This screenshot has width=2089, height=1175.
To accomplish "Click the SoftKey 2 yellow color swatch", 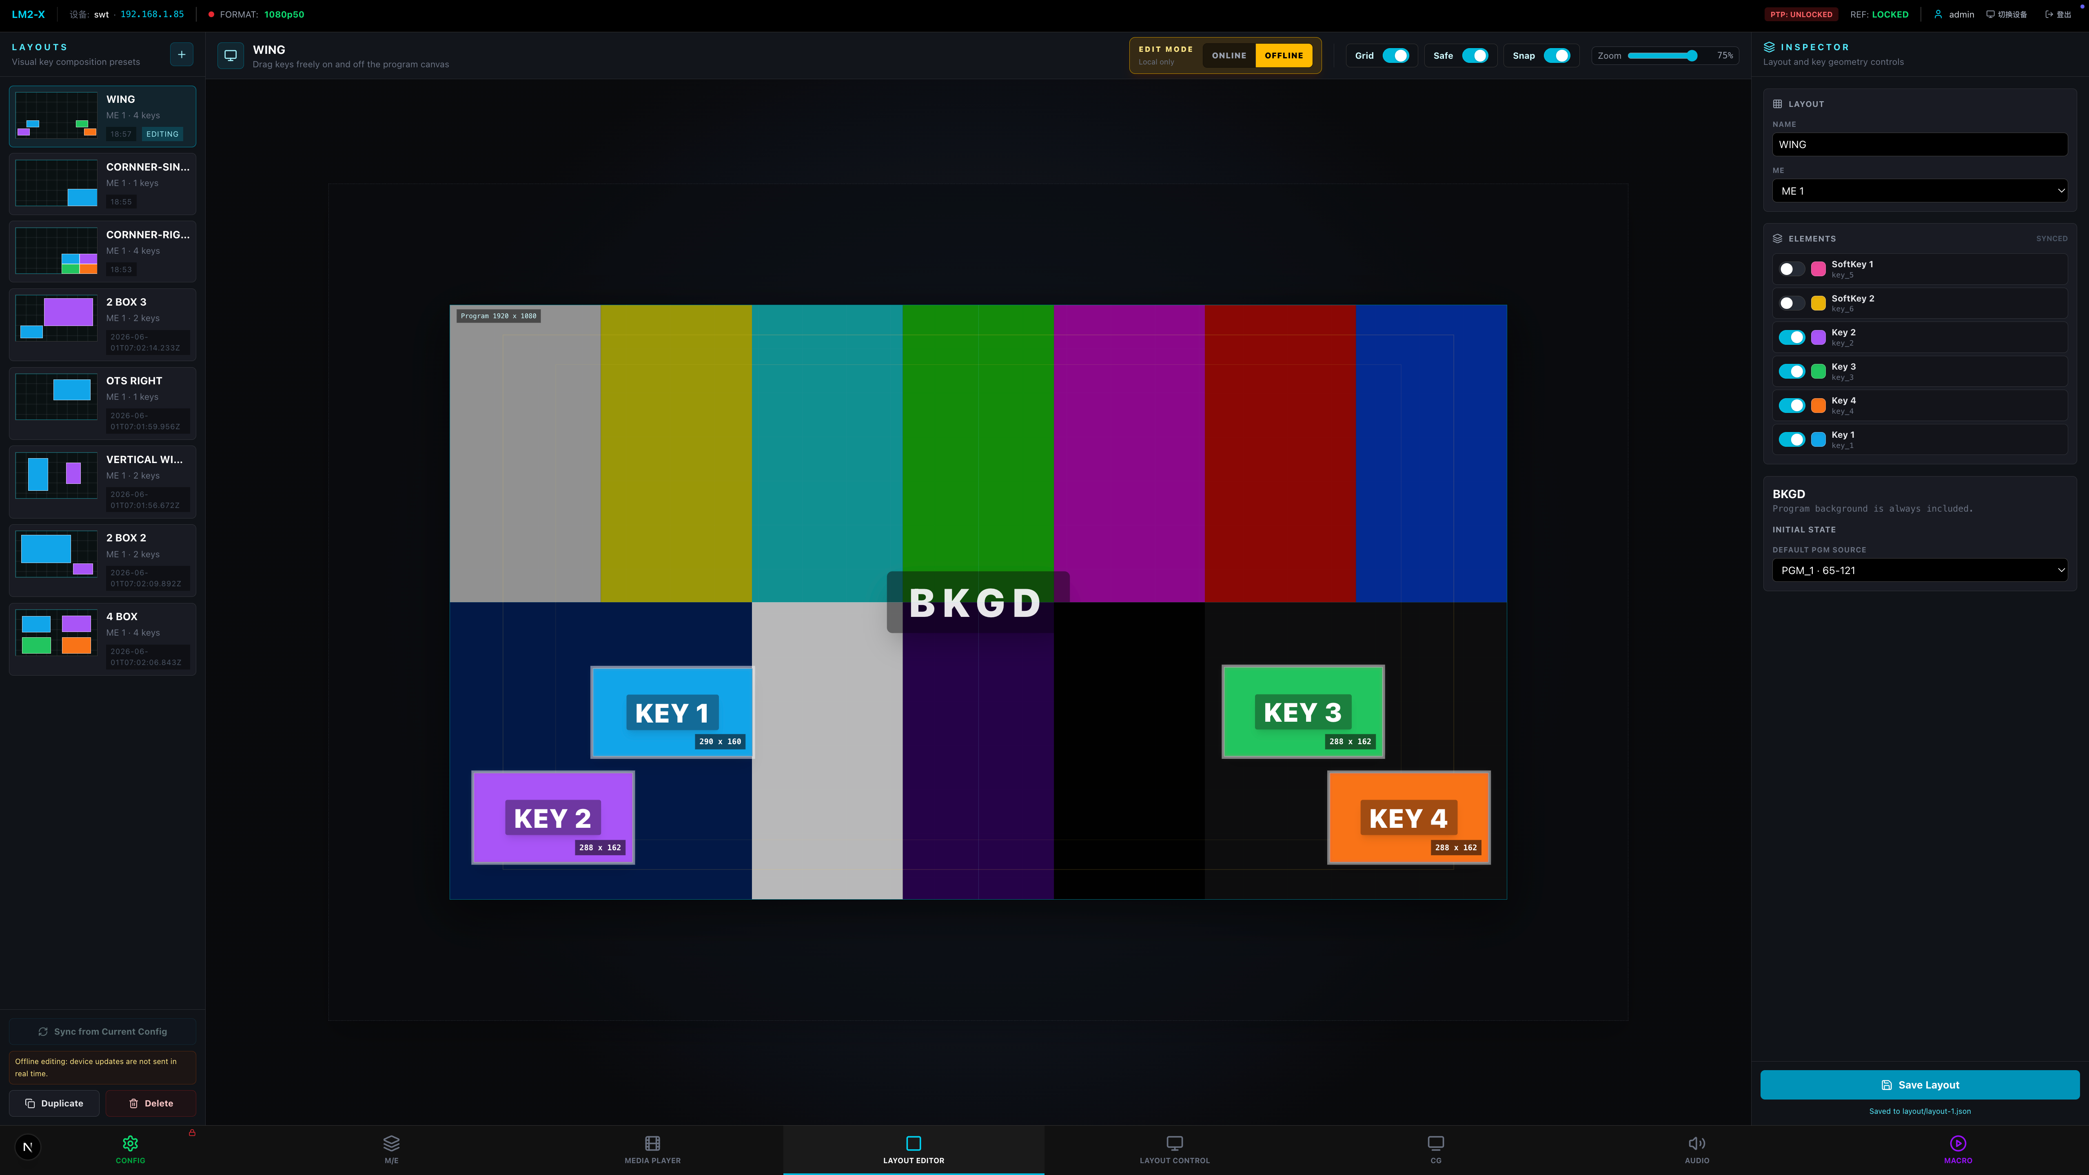I will [1819, 303].
